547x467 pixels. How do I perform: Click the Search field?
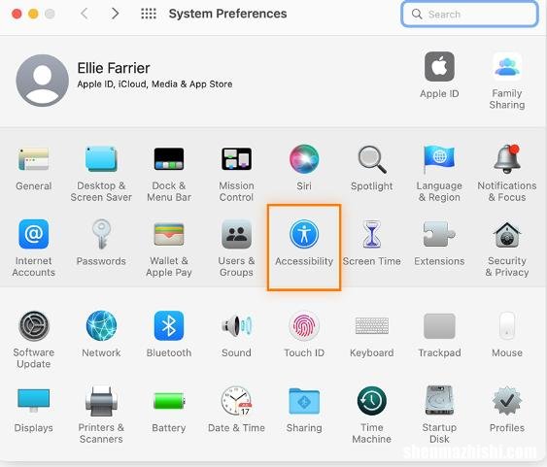pyautogui.click(x=469, y=14)
